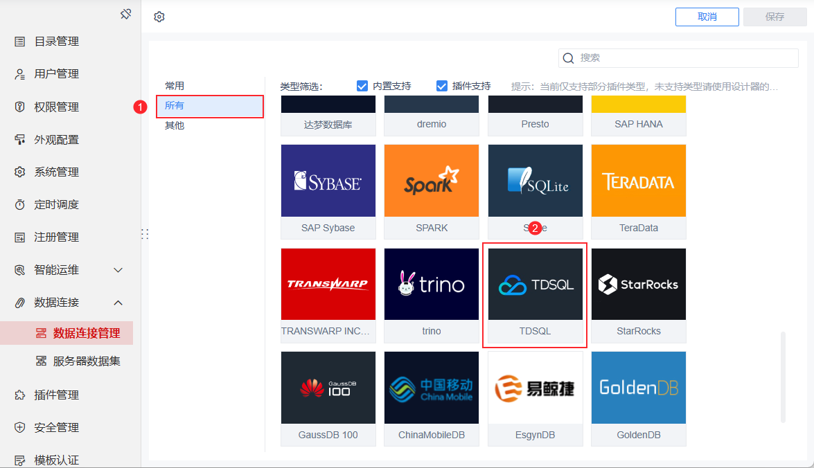The height and width of the screenshot is (468, 814).
Task: Expand the 智能运维 menu chevron
Action: [118, 270]
